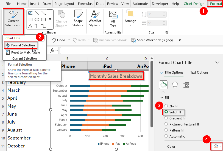Select the Monthly Sales Breakdown chart title
Image resolution: width=223 pixels, height=151 pixels.
coord(116,76)
